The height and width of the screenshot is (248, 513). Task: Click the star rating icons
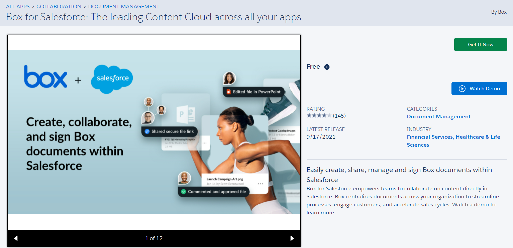319,116
